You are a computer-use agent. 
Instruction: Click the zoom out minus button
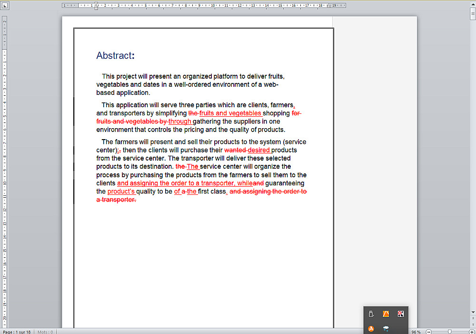[x=429, y=332]
